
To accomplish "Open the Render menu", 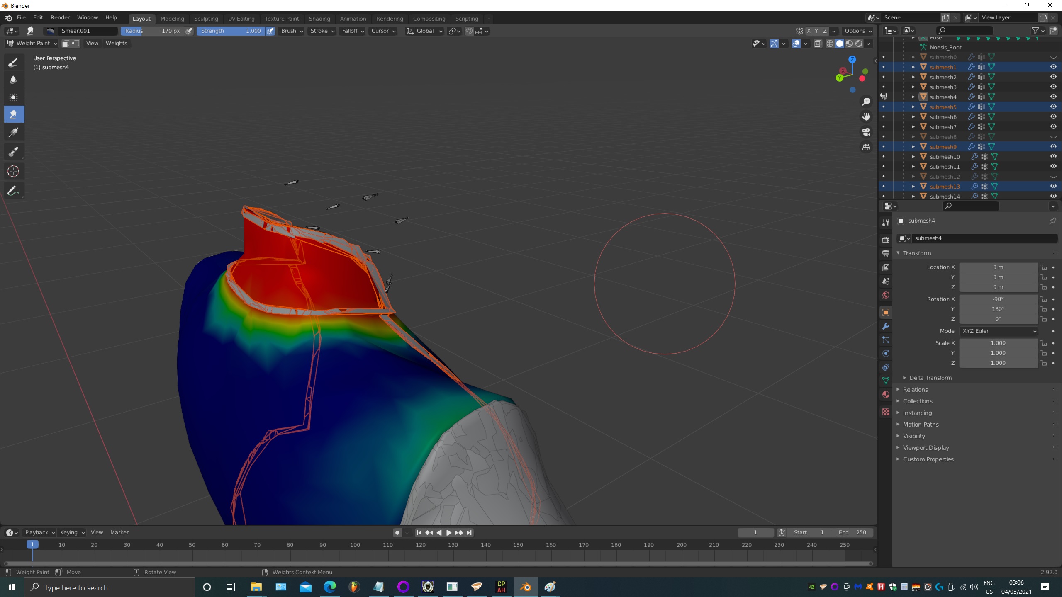I will [60, 18].
